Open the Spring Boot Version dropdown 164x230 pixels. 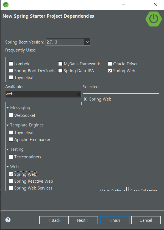[x=87, y=42]
